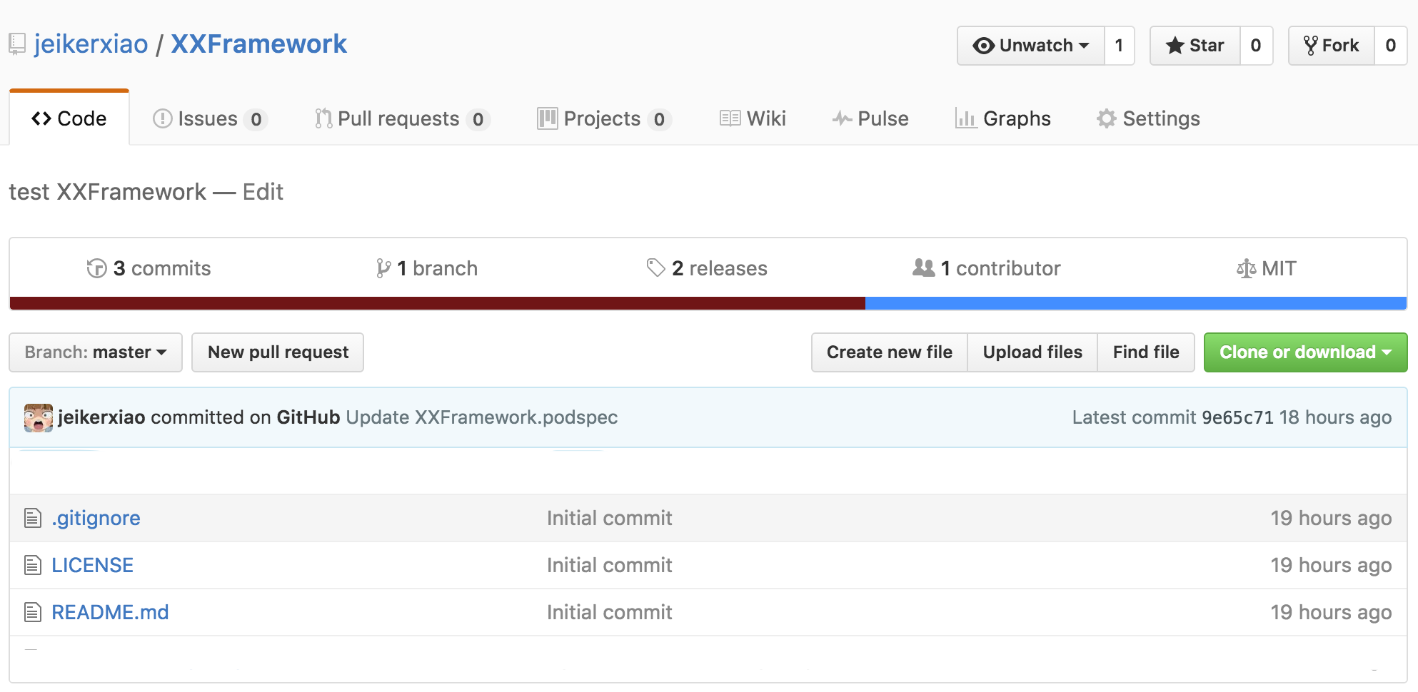The height and width of the screenshot is (692, 1418).
Task: View the 1 contributor link
Action: click(987, 268)
